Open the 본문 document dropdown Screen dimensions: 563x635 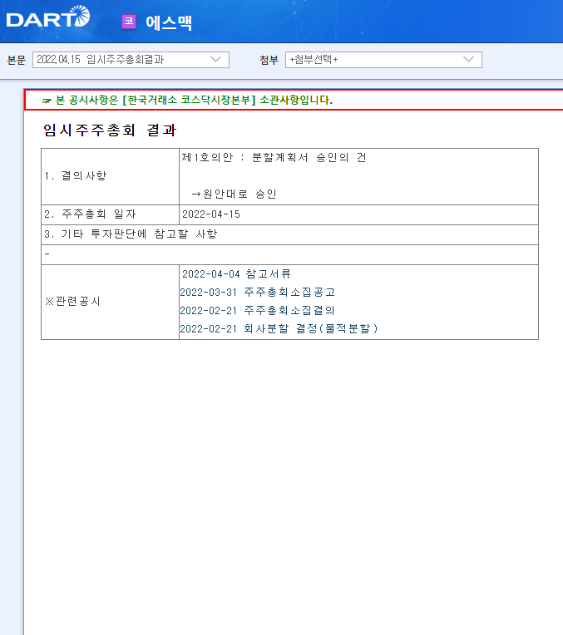131,60
